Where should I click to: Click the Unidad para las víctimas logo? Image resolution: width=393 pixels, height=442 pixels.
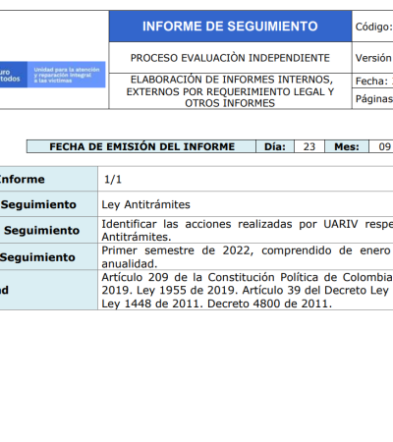click(x=66, y=75)
